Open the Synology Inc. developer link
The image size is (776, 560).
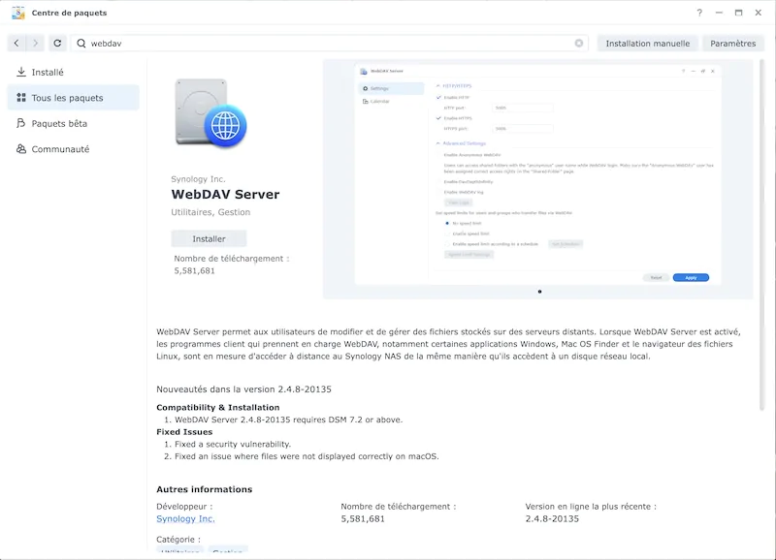pyautogui.click(x=185, y=518)
